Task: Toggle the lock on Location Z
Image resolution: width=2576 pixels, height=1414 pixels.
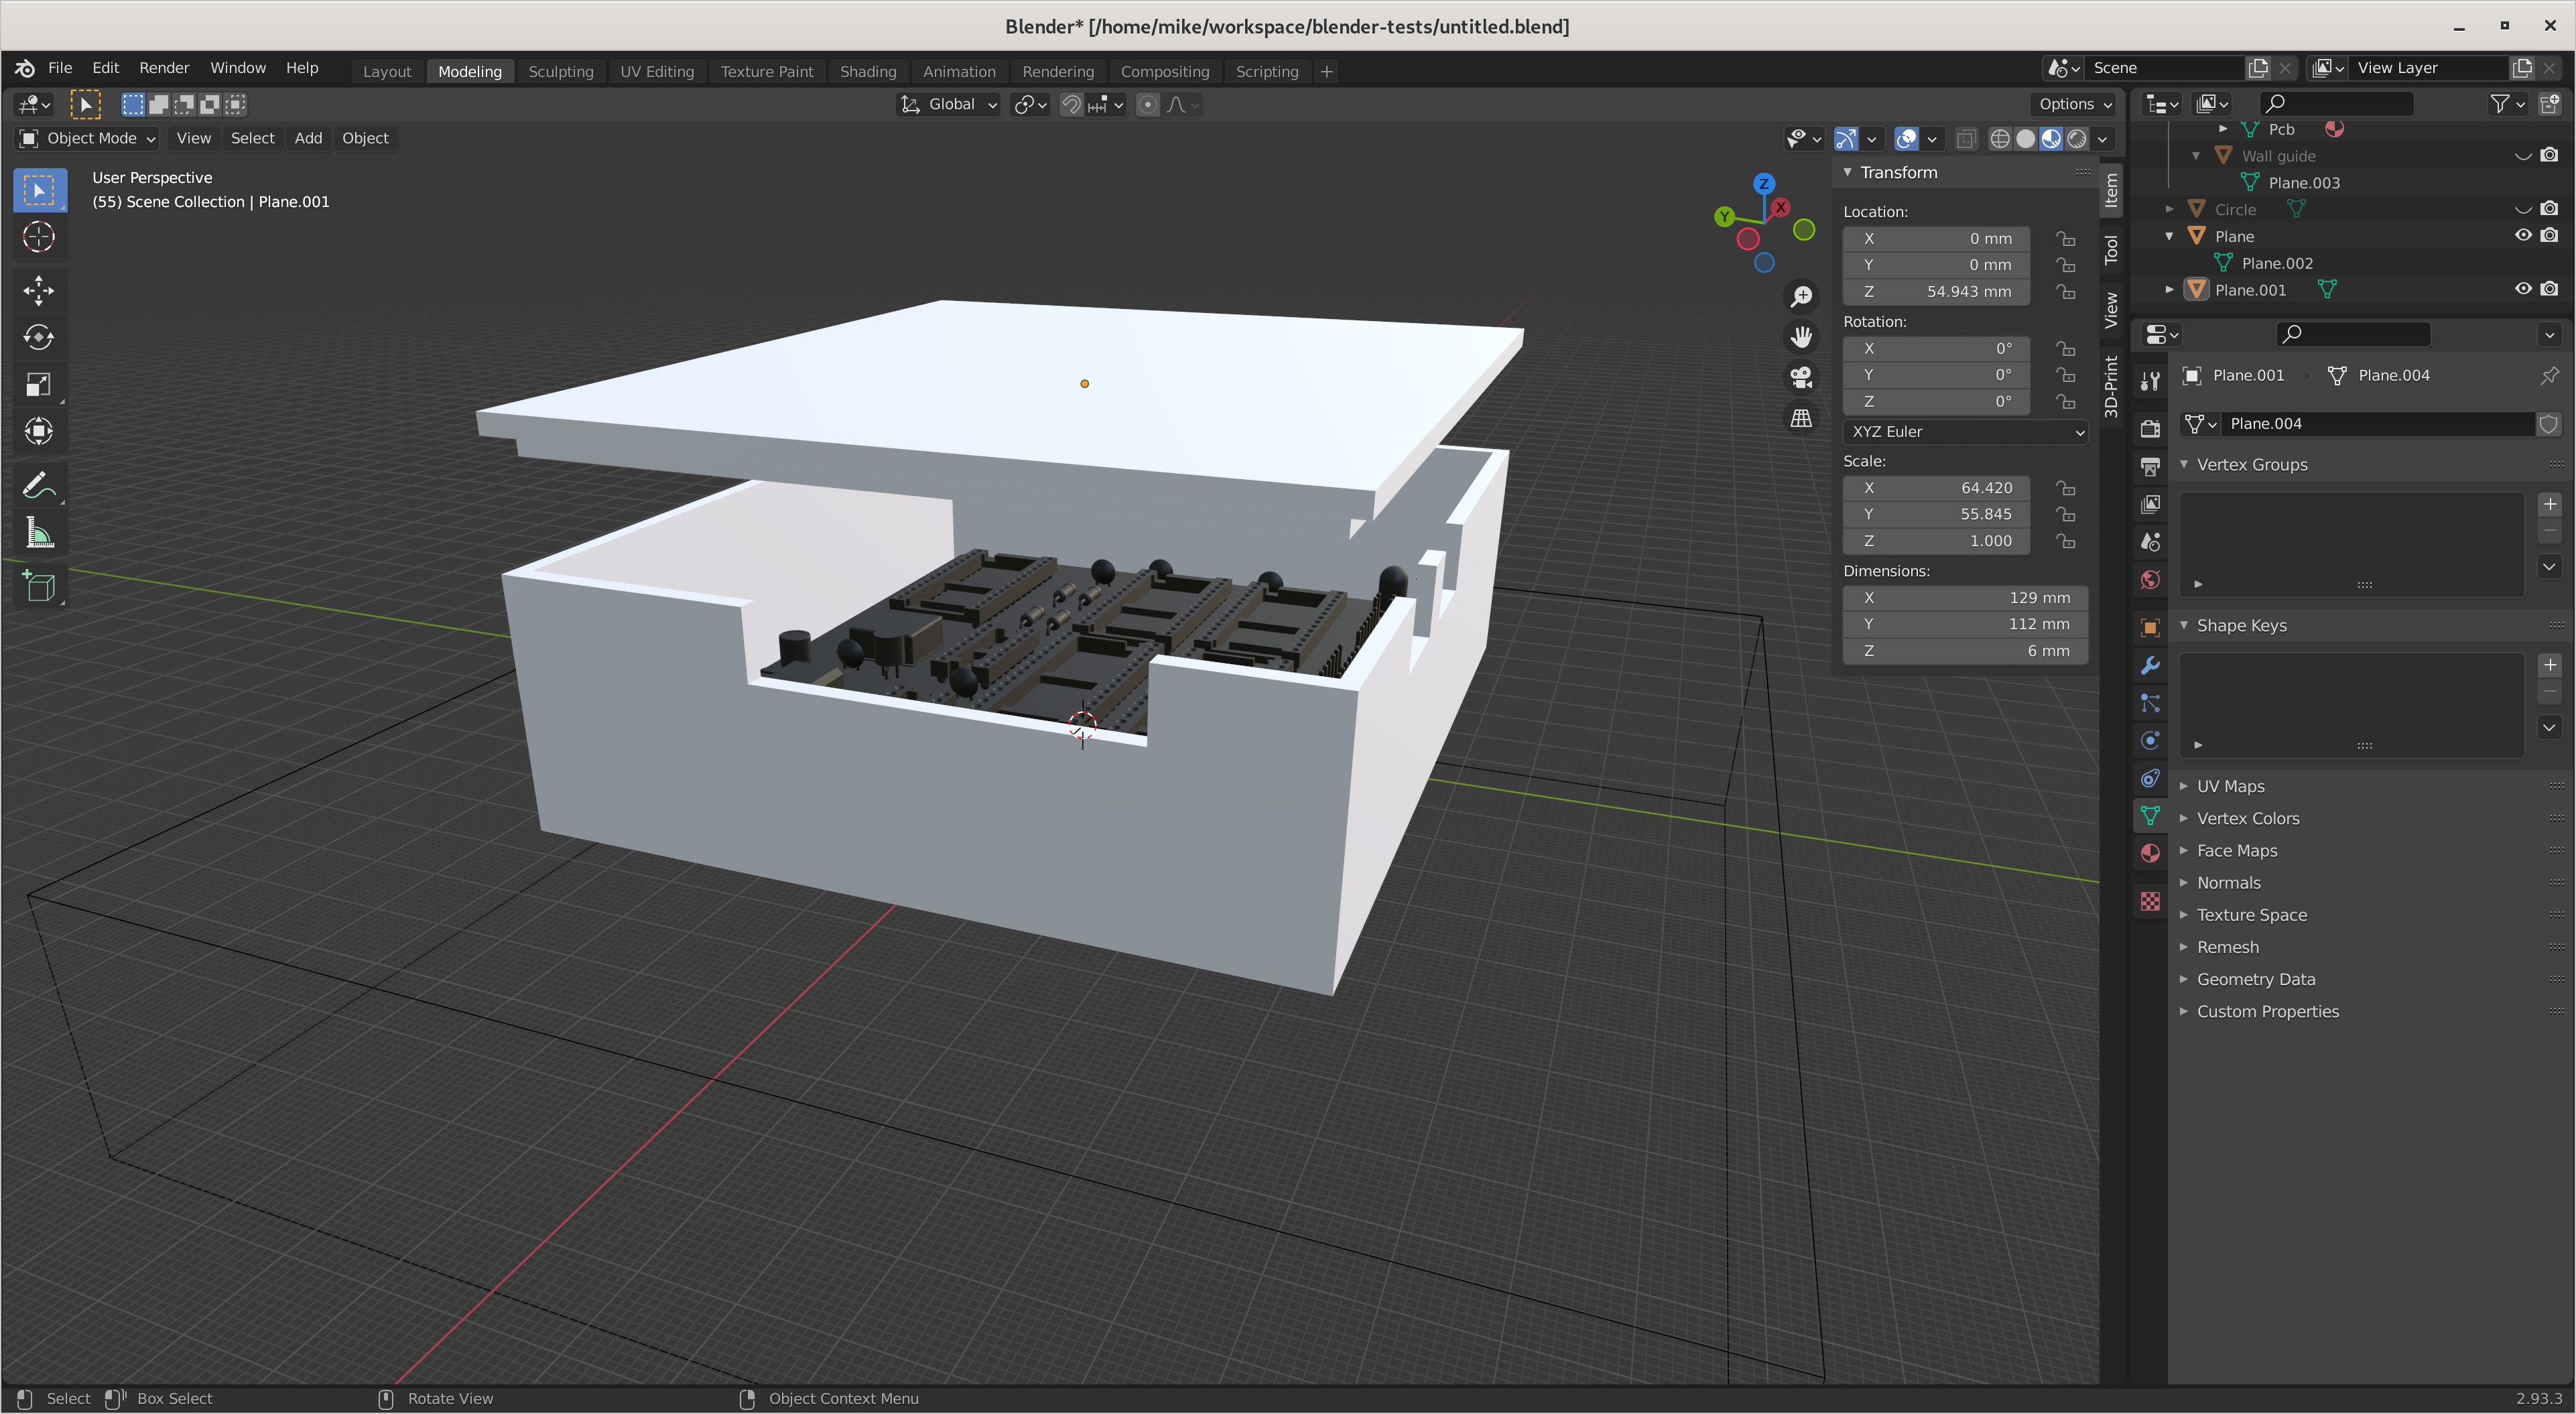Action: (x=2066, y=292)
